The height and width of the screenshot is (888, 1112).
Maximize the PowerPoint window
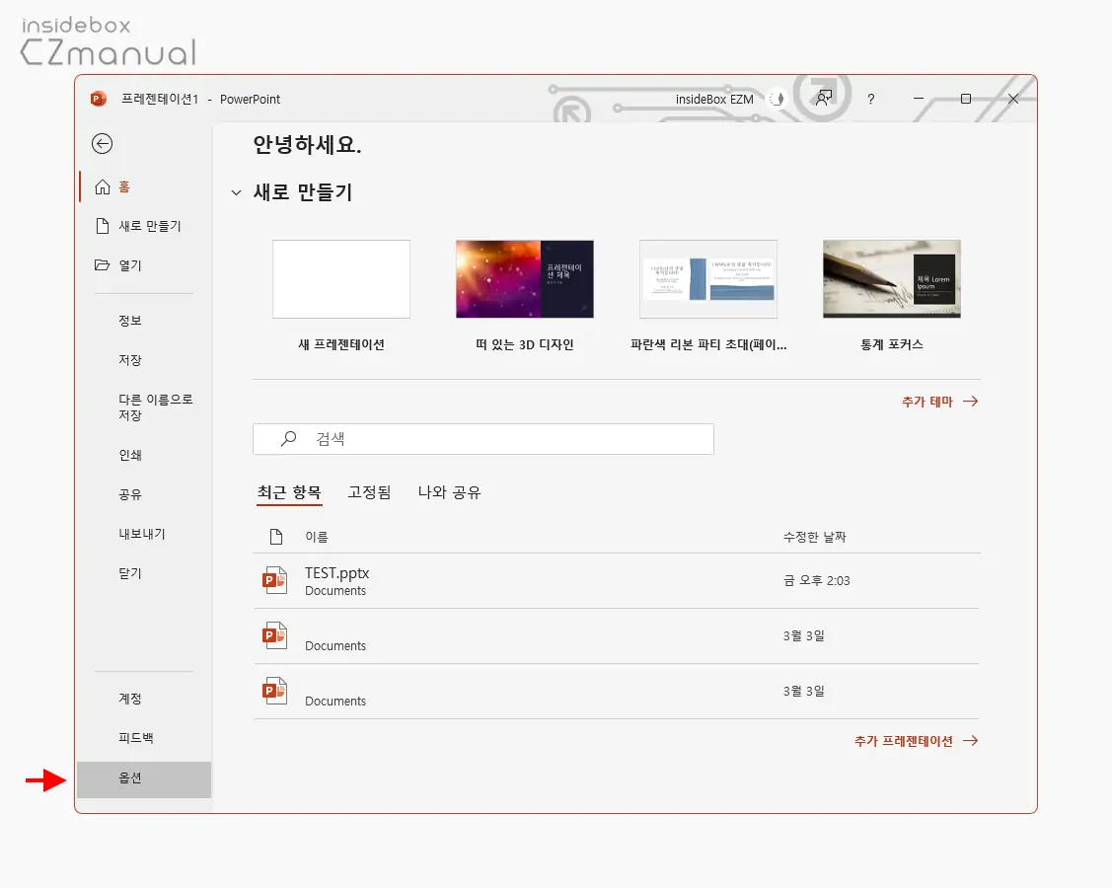tap(966, 99)
